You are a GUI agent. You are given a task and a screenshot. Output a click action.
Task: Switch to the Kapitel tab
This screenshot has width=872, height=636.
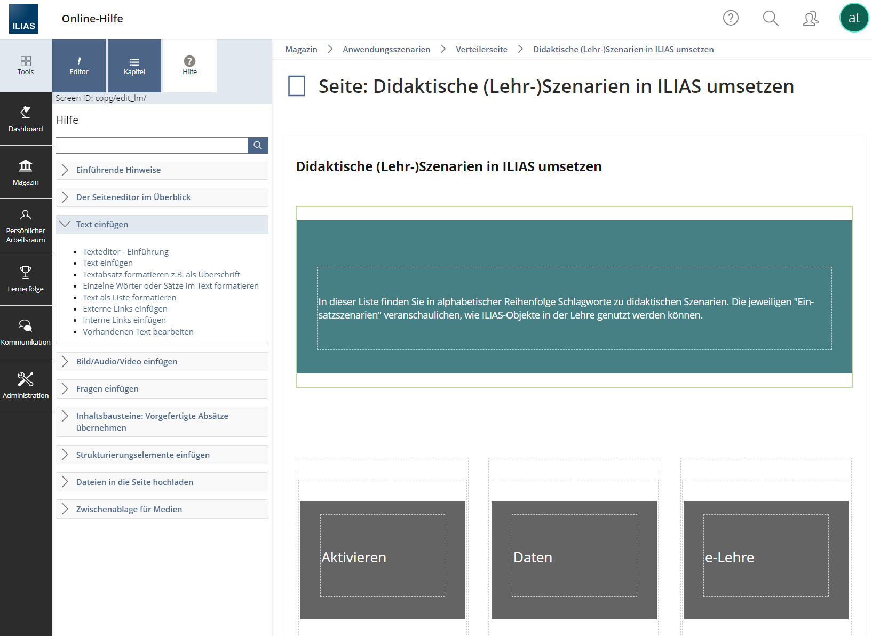point(134,66)
